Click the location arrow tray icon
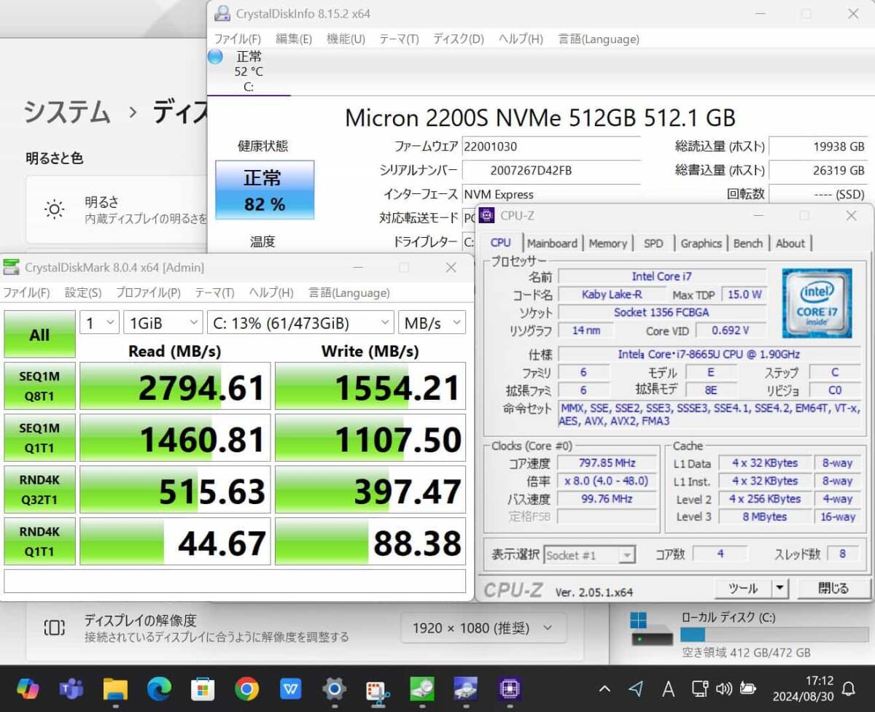This screenshot has width=875, height=712. pyautogui.click(x=636, y=689)
